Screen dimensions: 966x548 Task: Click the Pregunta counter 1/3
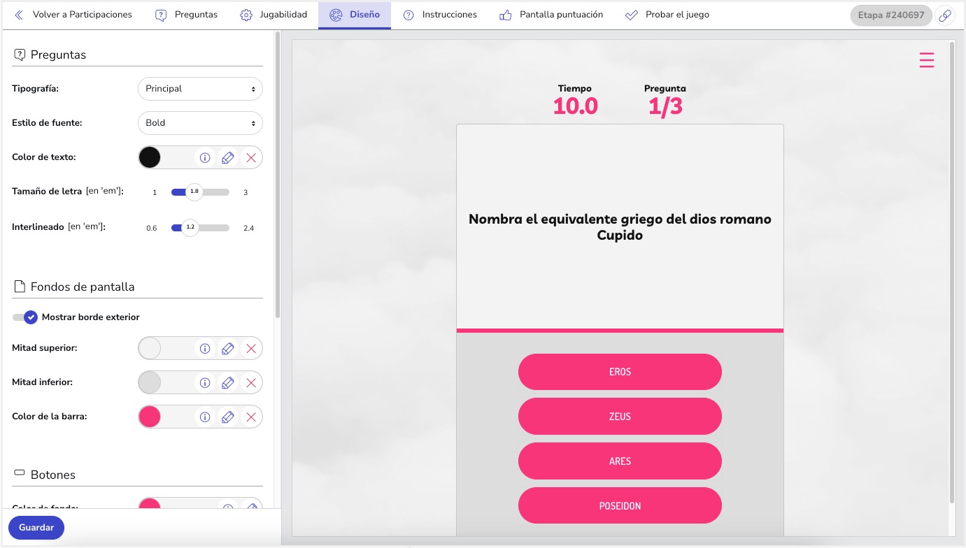click(665, 106)
